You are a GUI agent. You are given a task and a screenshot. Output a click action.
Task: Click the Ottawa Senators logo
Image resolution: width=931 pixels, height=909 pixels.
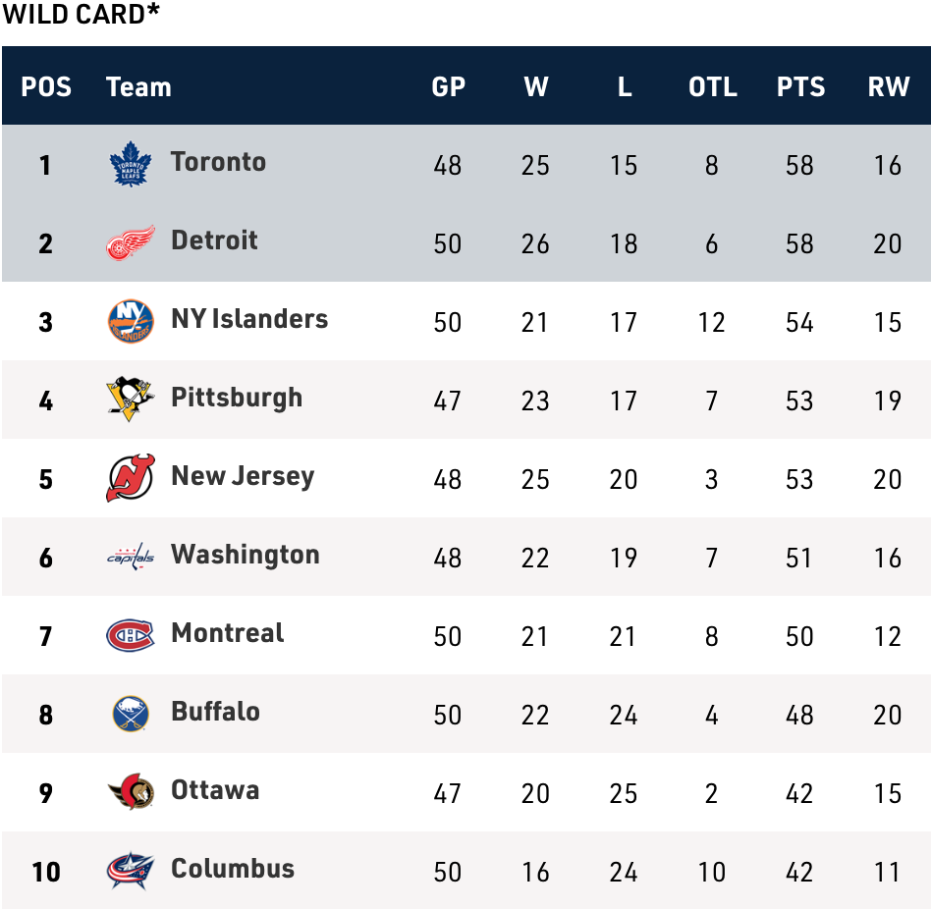[130, 792]
